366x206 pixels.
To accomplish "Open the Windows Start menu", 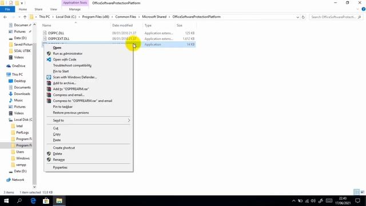I will pos(6,201).
